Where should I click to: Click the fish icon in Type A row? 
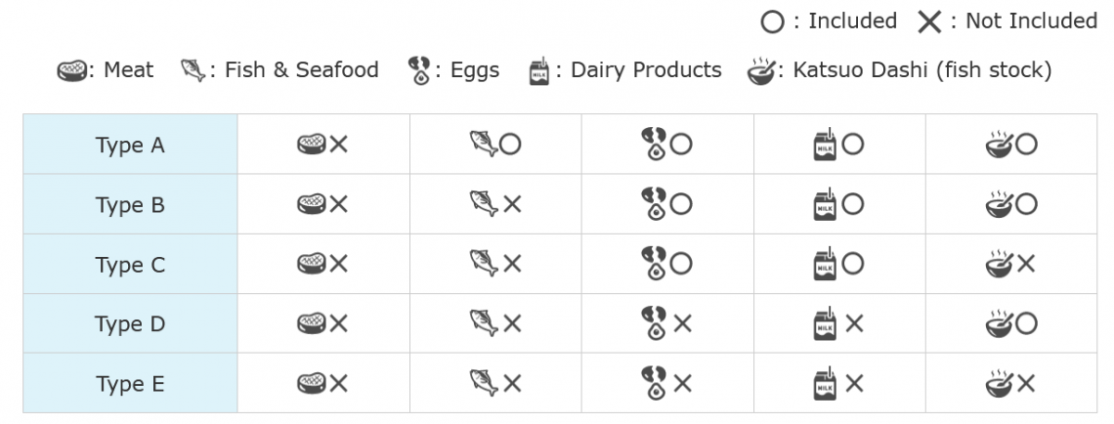(x=483, y=145)
